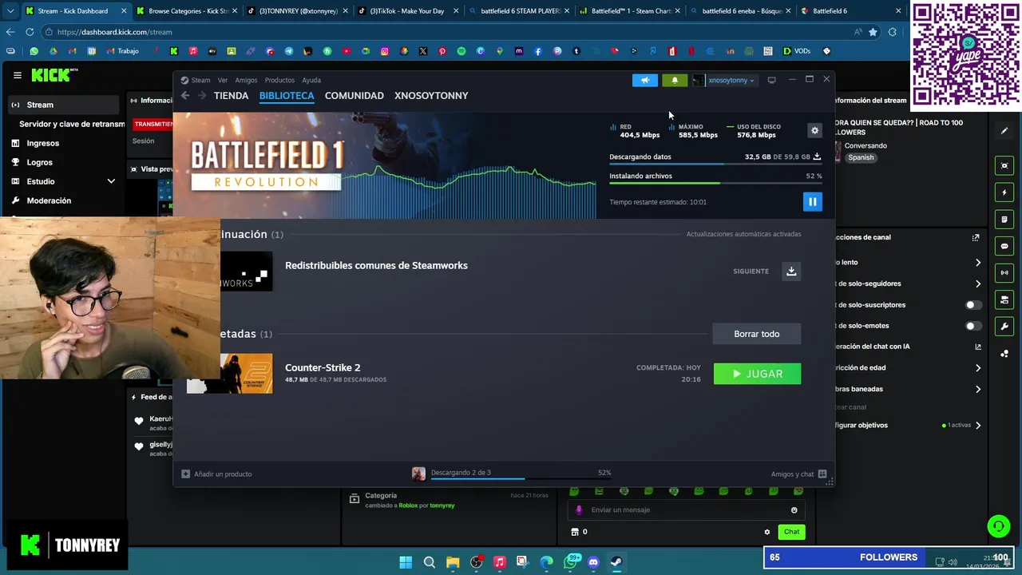Screen dimensions: 1022x575
Task: Open Productos menu in Steam
Action: tap(279, 80)
